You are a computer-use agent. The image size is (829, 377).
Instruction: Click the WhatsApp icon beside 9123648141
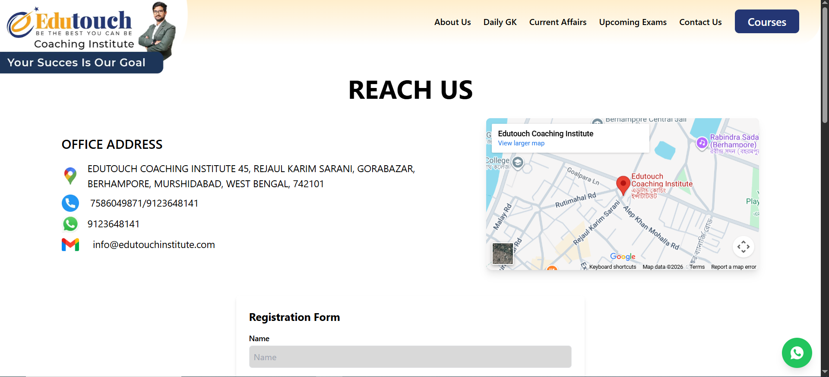pos(70,224)
